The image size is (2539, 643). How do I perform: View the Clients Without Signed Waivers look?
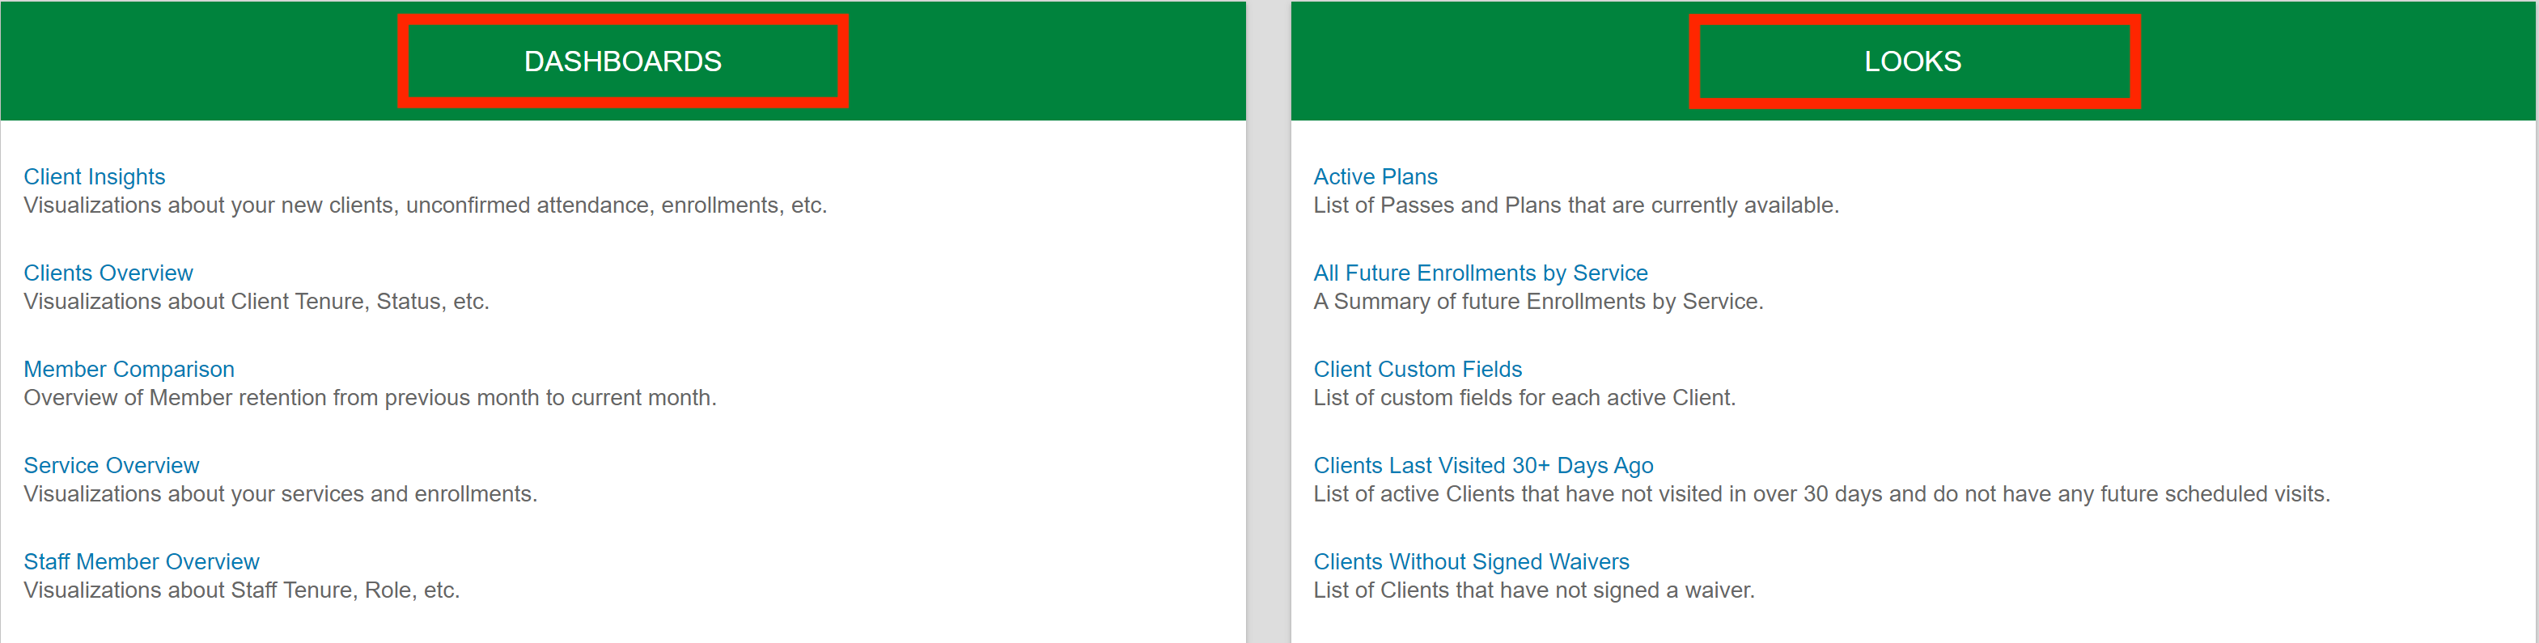click(x=1471, y=561)
